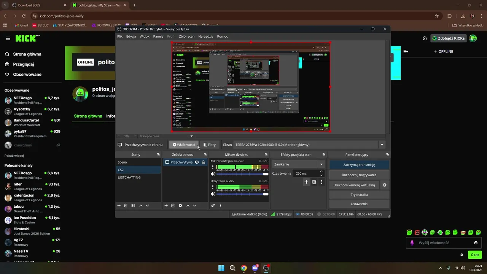Open Urządzenie audio channel options dots
The height and width of the screenshot is (274, 487).
coord(213,187)
